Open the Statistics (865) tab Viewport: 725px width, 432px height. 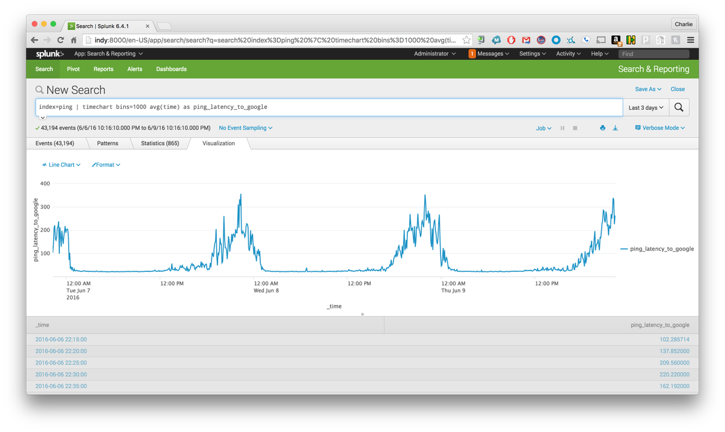pyautogui.click(x=160, y=143)
